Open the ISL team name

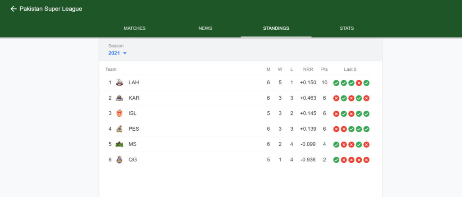click(133, 113)
